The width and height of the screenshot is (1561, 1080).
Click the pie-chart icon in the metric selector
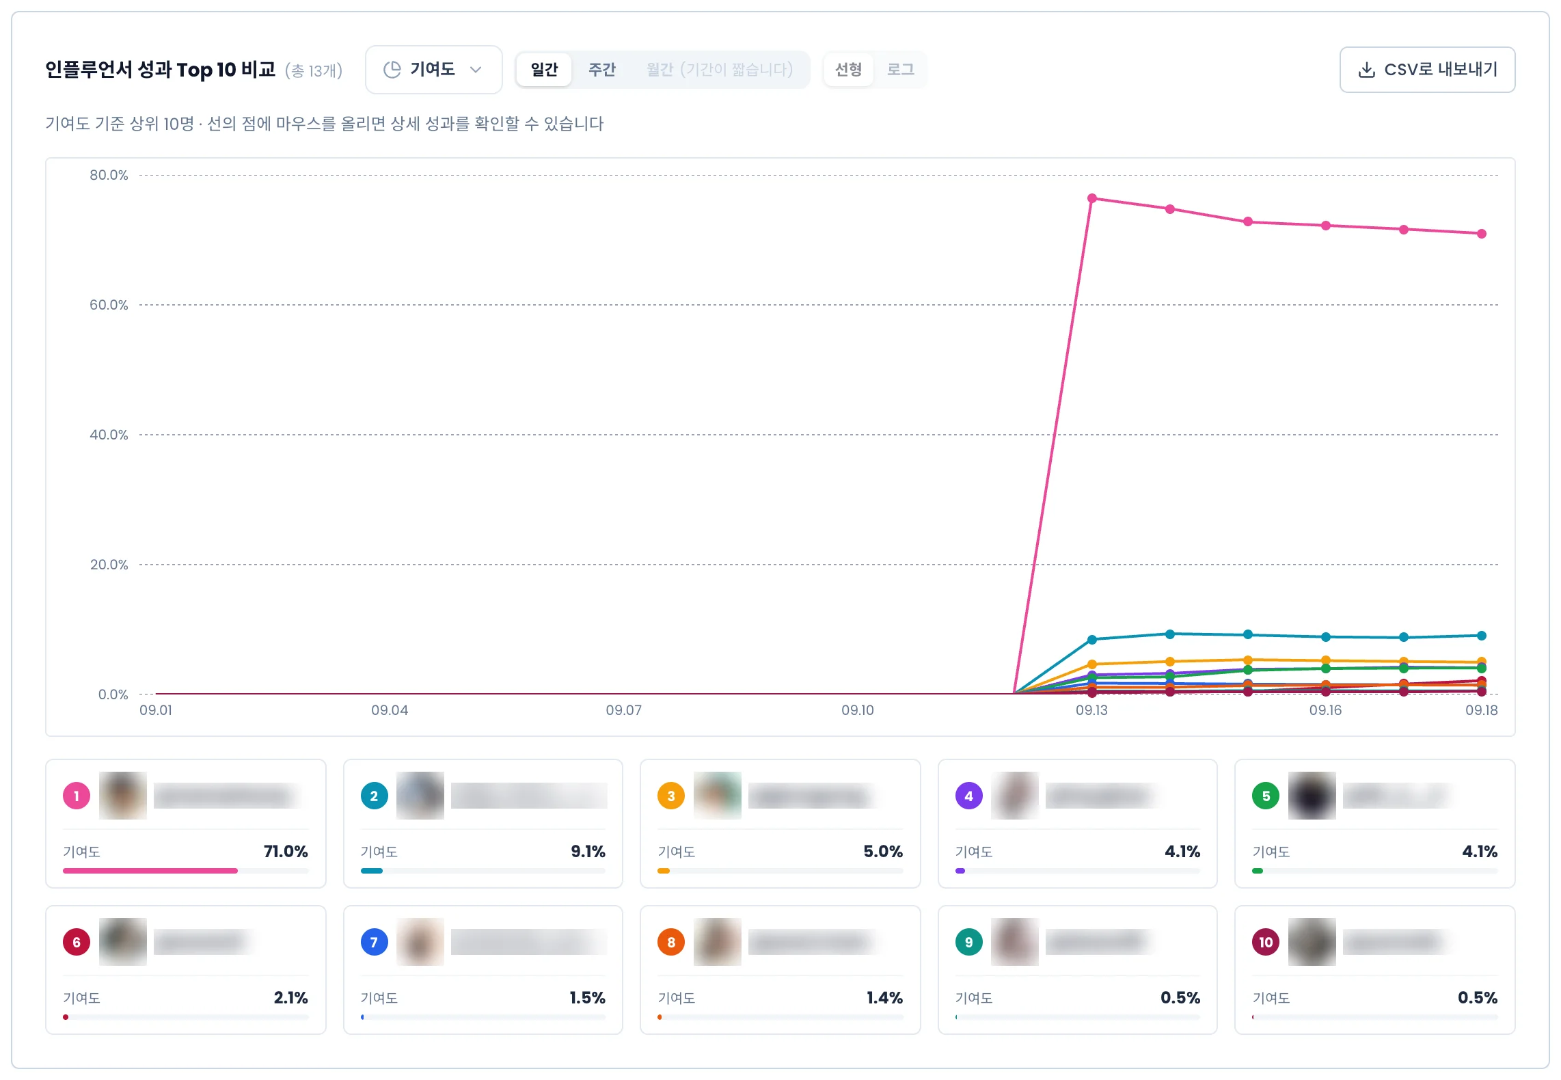click(392, 70)
